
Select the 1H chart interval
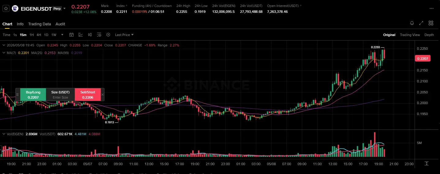(x=32, y=35)
